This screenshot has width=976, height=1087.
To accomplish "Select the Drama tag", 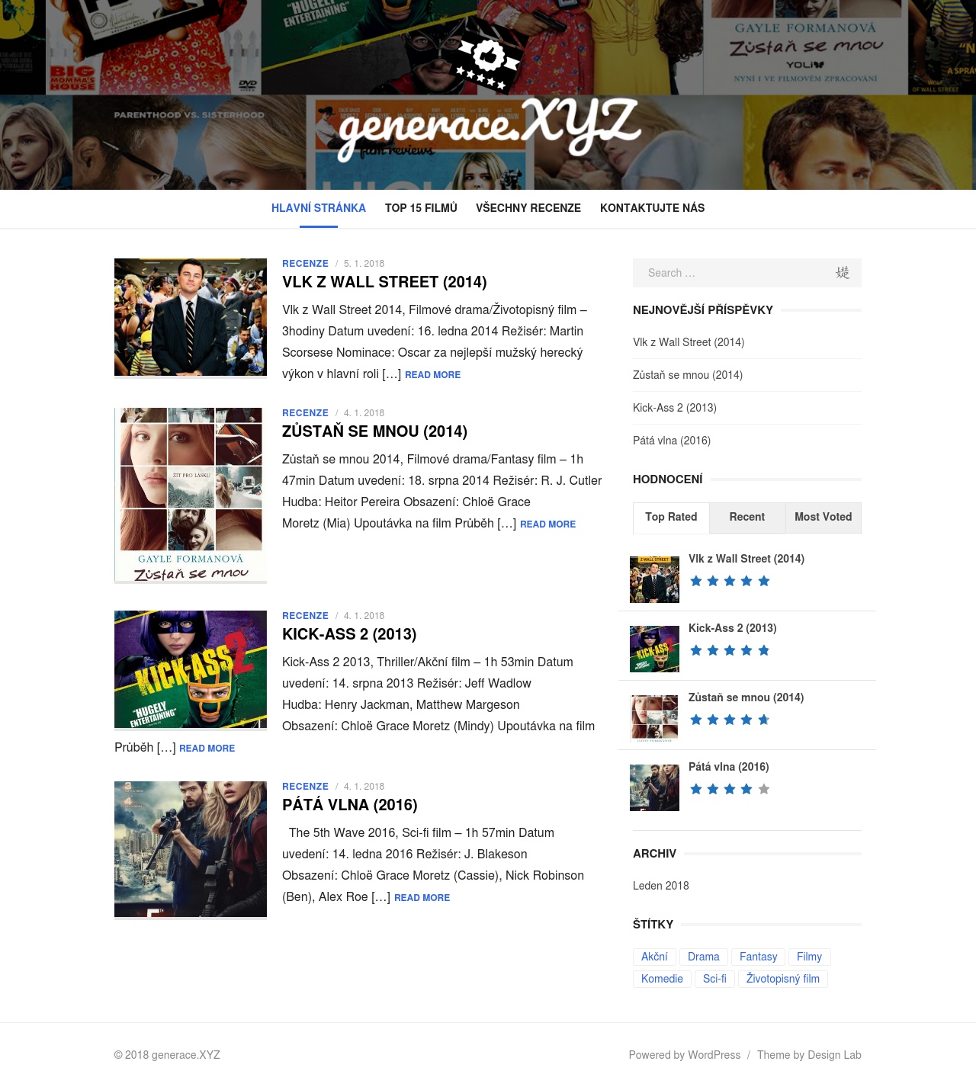I will 704,957.
